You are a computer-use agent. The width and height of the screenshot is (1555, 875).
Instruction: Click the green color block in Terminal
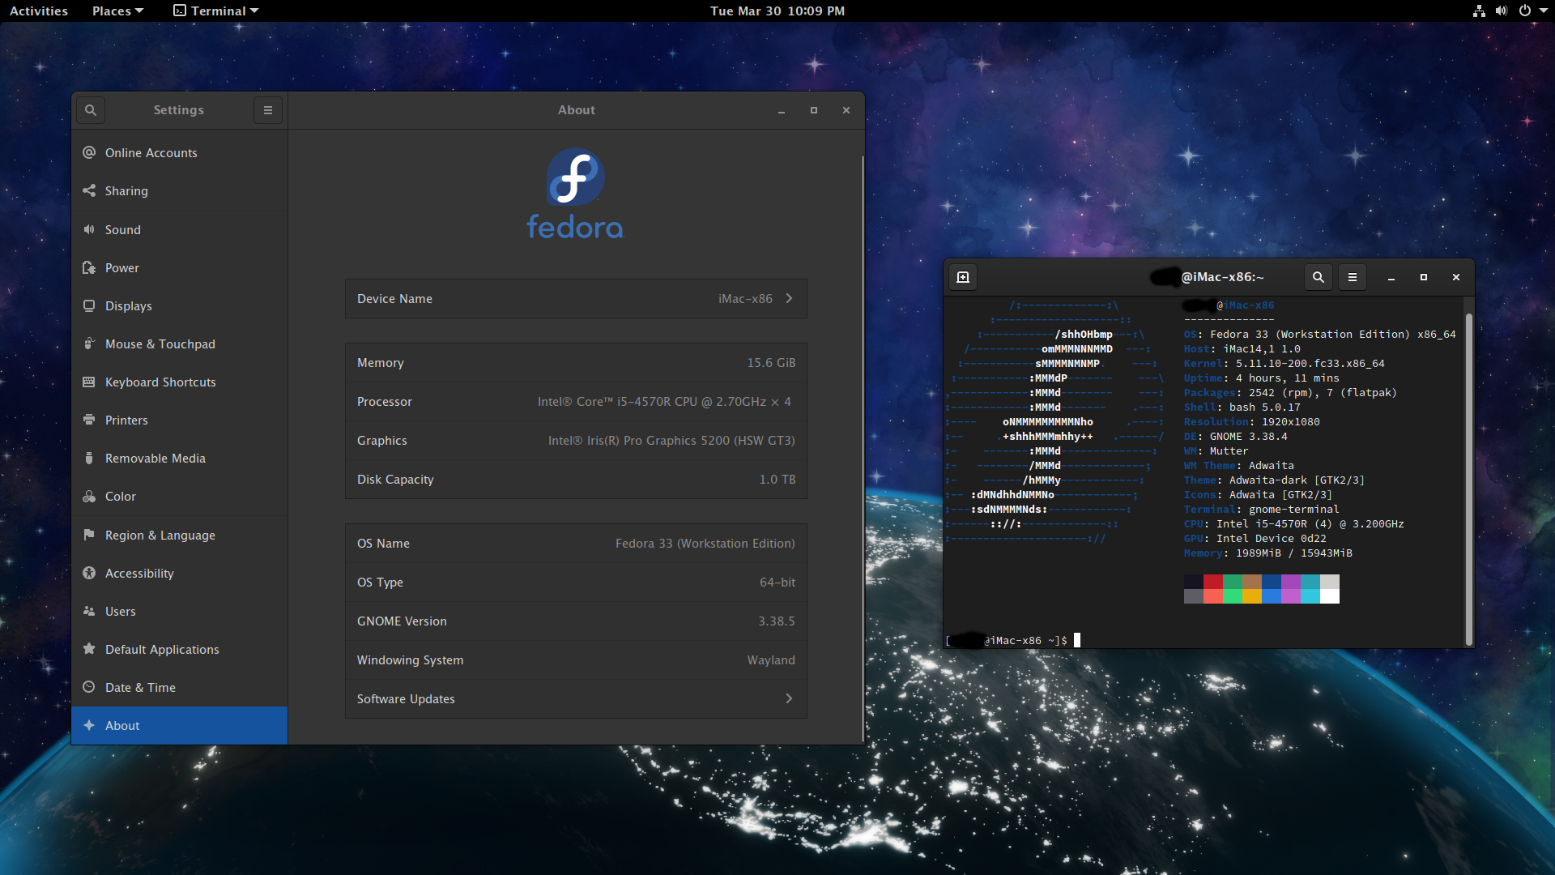pyautogui.click(x=1232, y=582)
